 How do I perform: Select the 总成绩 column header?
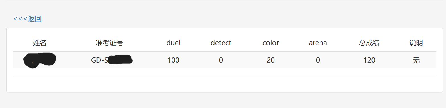(x=369, y=43)
